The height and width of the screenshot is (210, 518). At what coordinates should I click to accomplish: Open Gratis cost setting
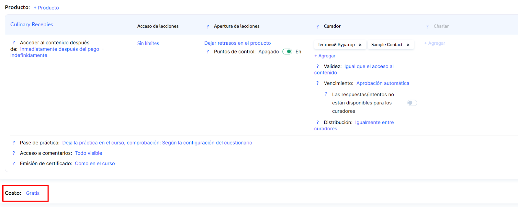coord(33,193)
